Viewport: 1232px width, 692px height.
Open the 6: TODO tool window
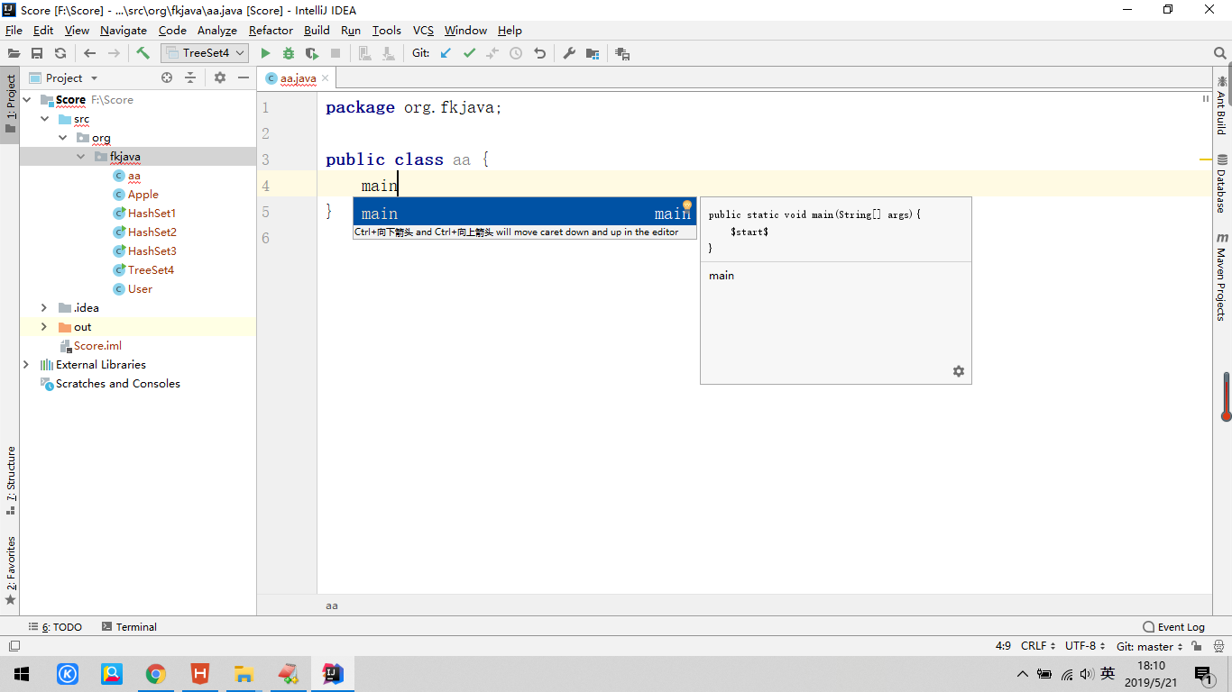pos(55,627)
